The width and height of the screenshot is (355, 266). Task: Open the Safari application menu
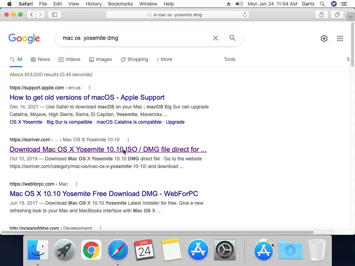pos(26,4)
